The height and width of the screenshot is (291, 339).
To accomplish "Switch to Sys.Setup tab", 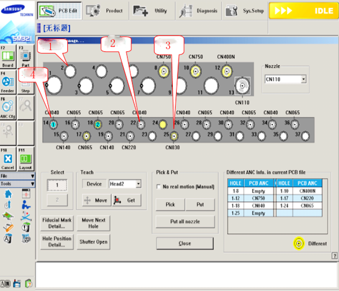I will point(245,11).
